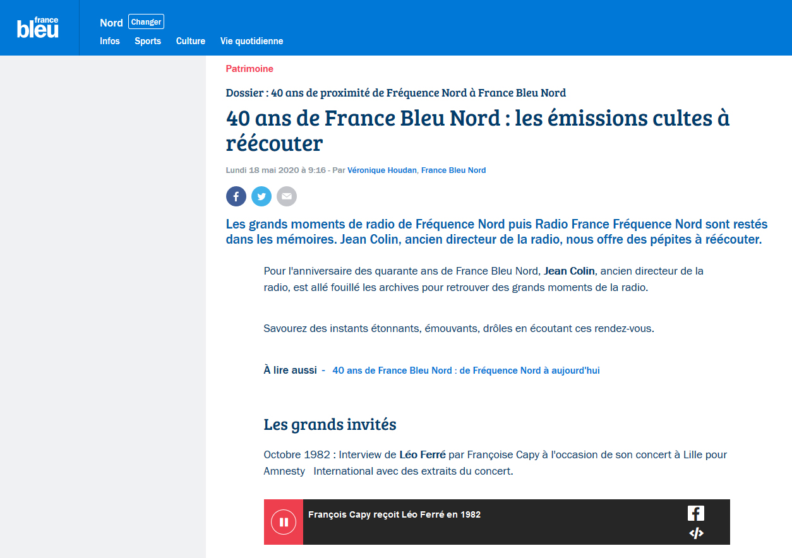Viewport: 792px width, 558px height.
Task: Open the Sports menu
Action: coord(148,41)
